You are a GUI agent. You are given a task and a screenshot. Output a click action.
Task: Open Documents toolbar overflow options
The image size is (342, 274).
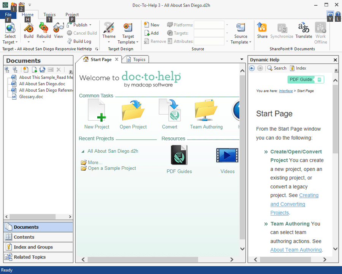70,72
